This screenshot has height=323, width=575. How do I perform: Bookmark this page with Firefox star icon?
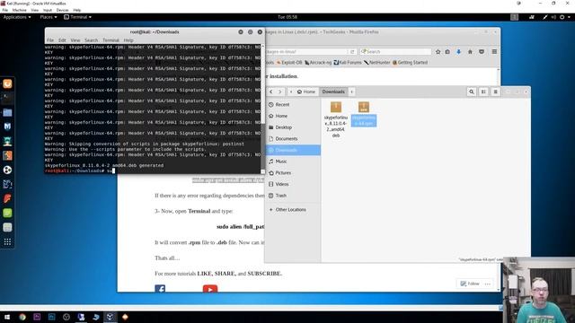point(438,52)
